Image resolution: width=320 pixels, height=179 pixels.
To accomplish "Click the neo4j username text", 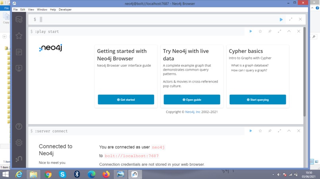I will pos(158,147).
